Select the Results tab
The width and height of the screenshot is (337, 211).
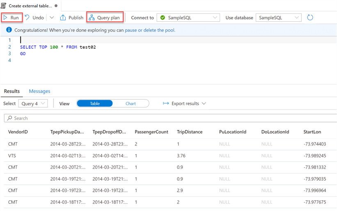click(12, 91)
